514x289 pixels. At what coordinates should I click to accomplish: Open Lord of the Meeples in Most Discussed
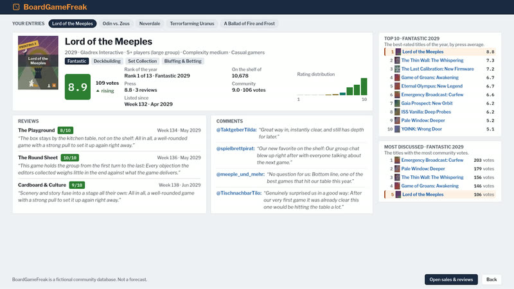pos(423,195)
